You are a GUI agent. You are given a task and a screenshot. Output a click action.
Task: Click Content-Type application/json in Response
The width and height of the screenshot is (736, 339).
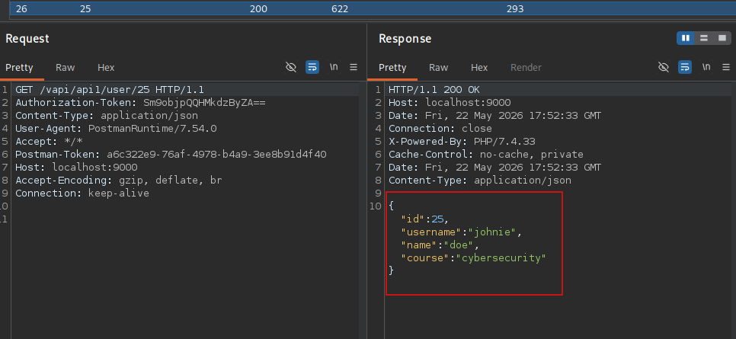click(480, 181)
